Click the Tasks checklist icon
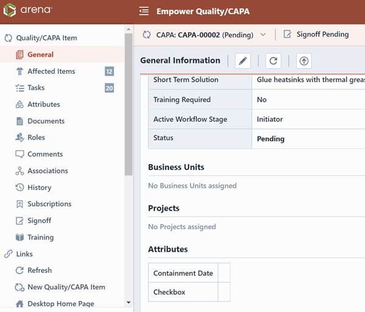365x312 pixels. pos(20,88)
